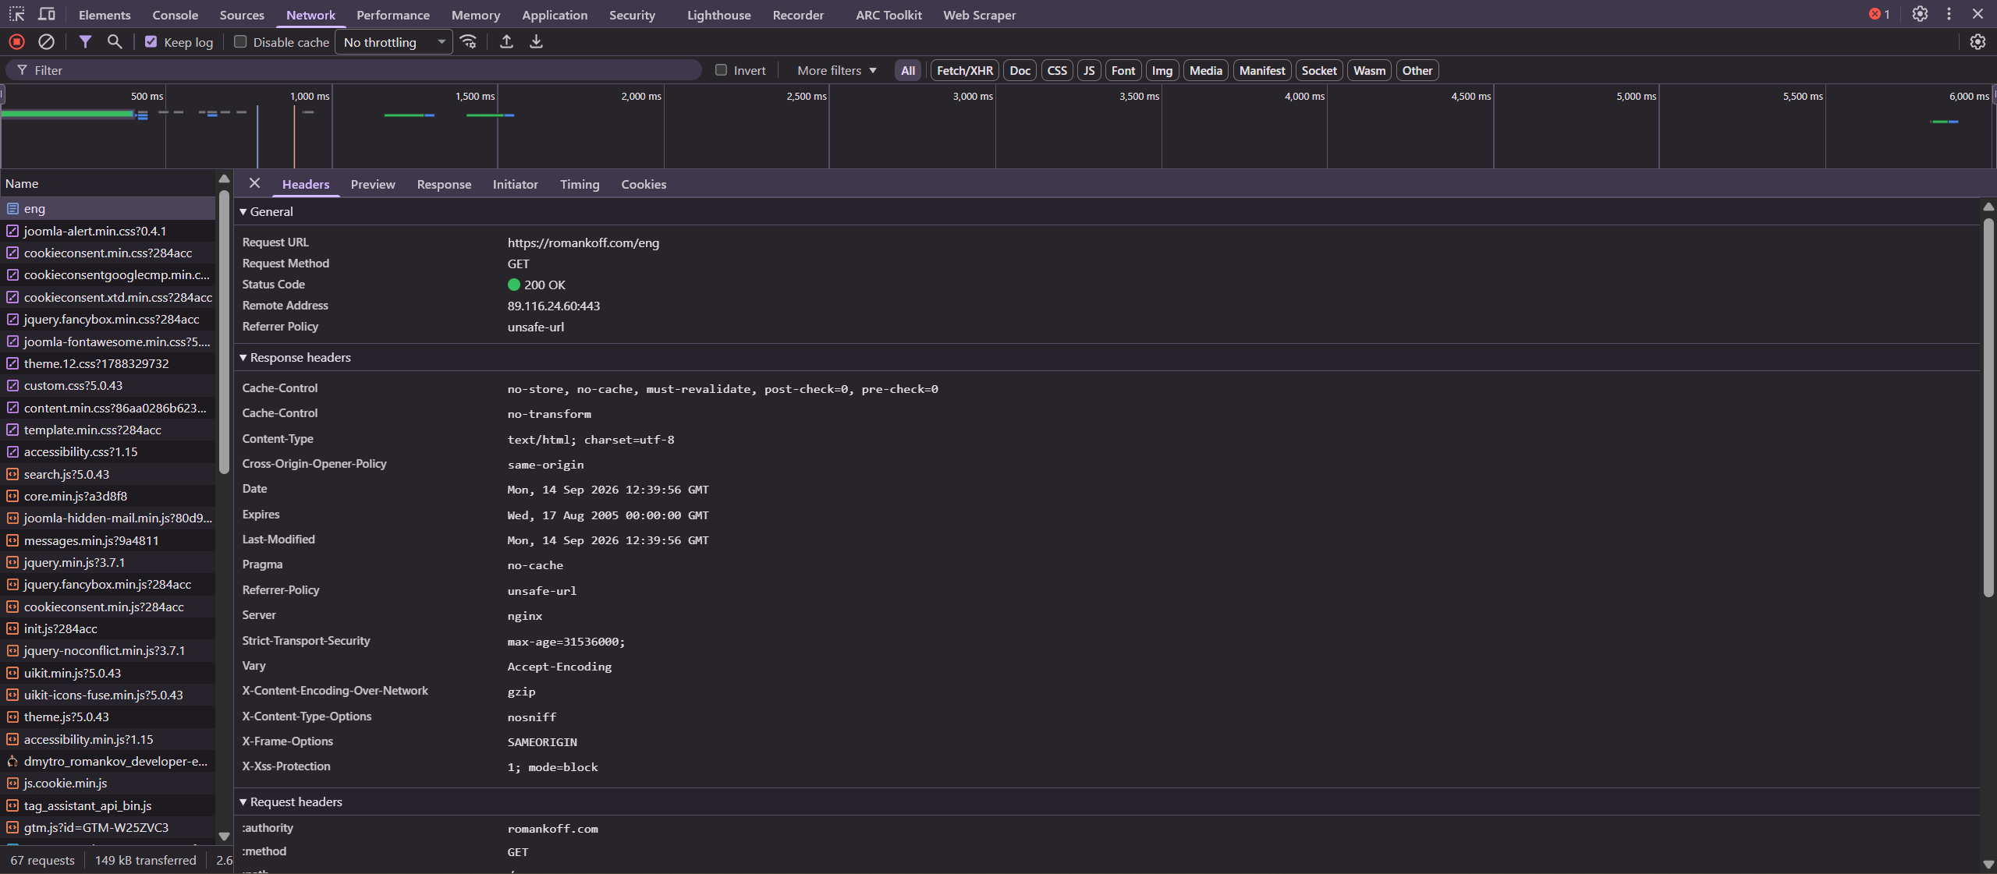Image resolution: width=1997 pixels, height=874 pixels.
Task: Click the request URL romankoff.com/eng
Action: [583, 243]
